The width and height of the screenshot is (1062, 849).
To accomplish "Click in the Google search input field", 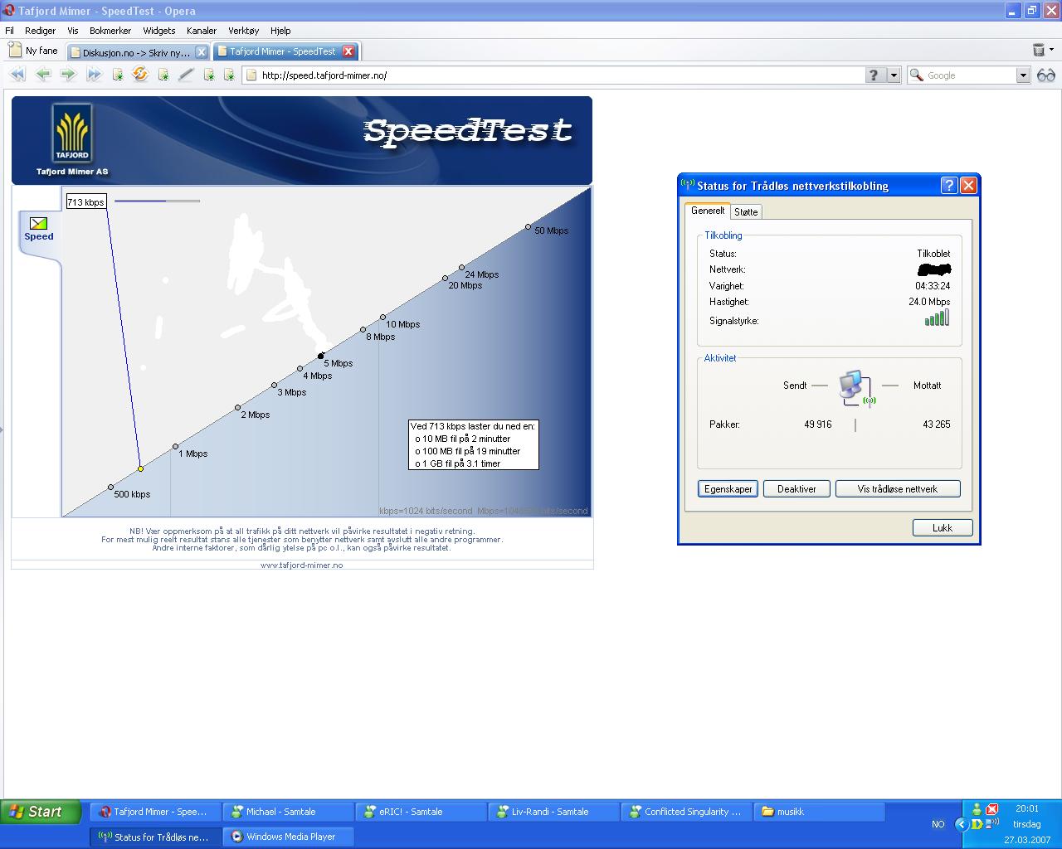I will [969, 75].
